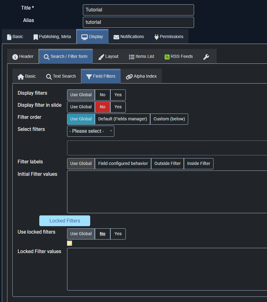This screenshot has height=302, width=267.
Task: Open the Items List tab
Action: pos(142,56)
